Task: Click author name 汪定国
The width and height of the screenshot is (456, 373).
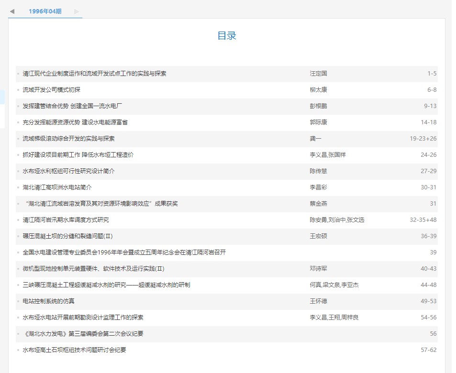Action: [x=319, y=74]
